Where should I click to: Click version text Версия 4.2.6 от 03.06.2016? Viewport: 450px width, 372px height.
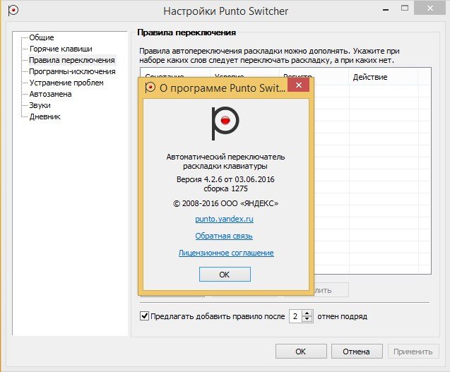click(x=225, y=179)
